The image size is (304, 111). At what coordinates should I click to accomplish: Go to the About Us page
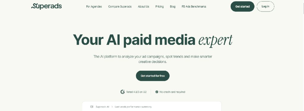(143, 6)
